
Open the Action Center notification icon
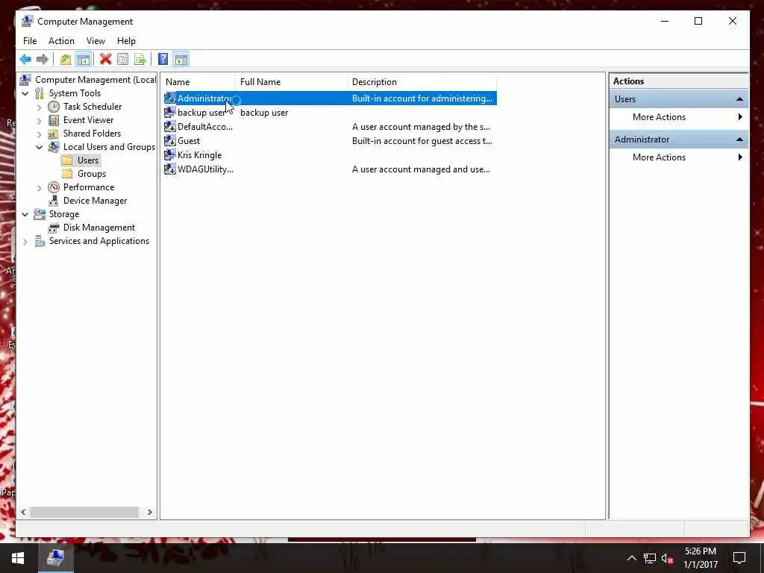pyautogui.click(x=739, y=558)
